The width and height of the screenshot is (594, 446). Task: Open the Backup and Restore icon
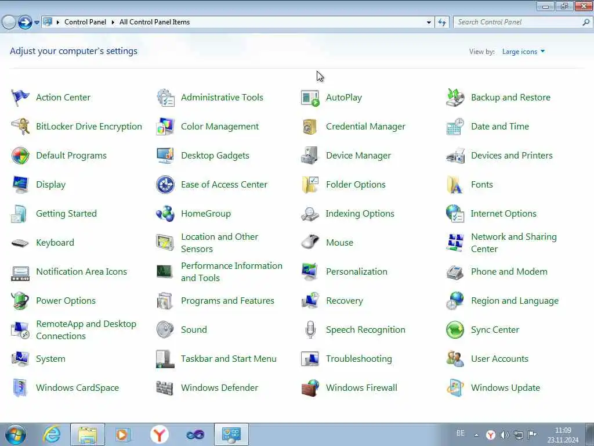(455, 98)
